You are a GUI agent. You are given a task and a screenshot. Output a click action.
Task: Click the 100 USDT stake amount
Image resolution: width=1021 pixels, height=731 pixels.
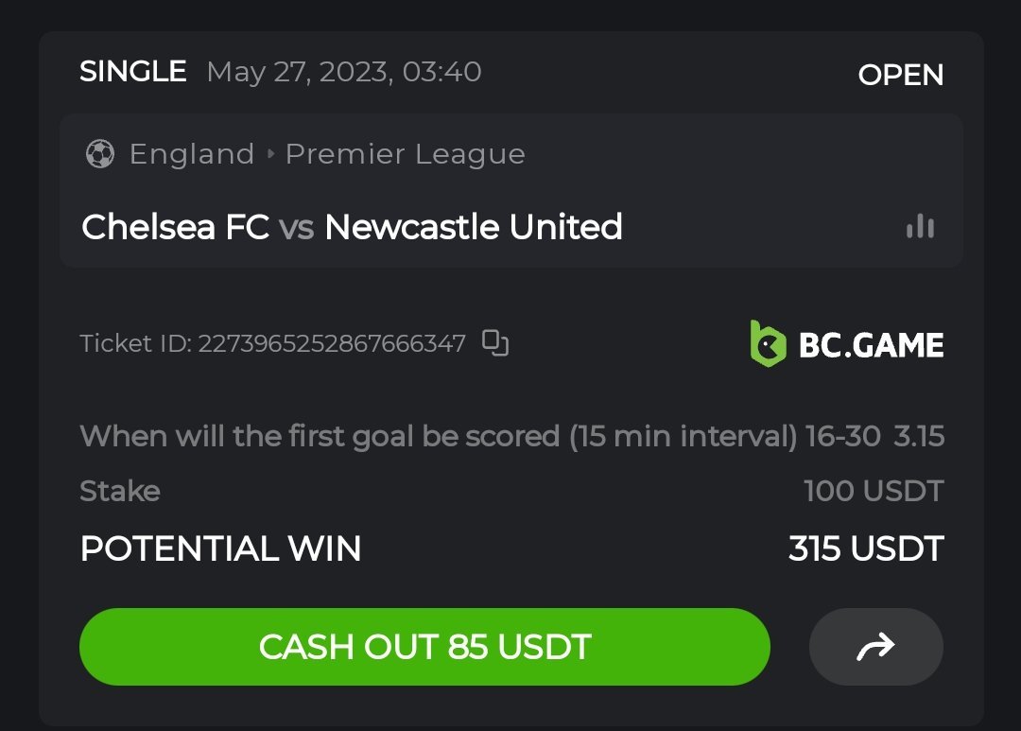(x=874, y=491)
